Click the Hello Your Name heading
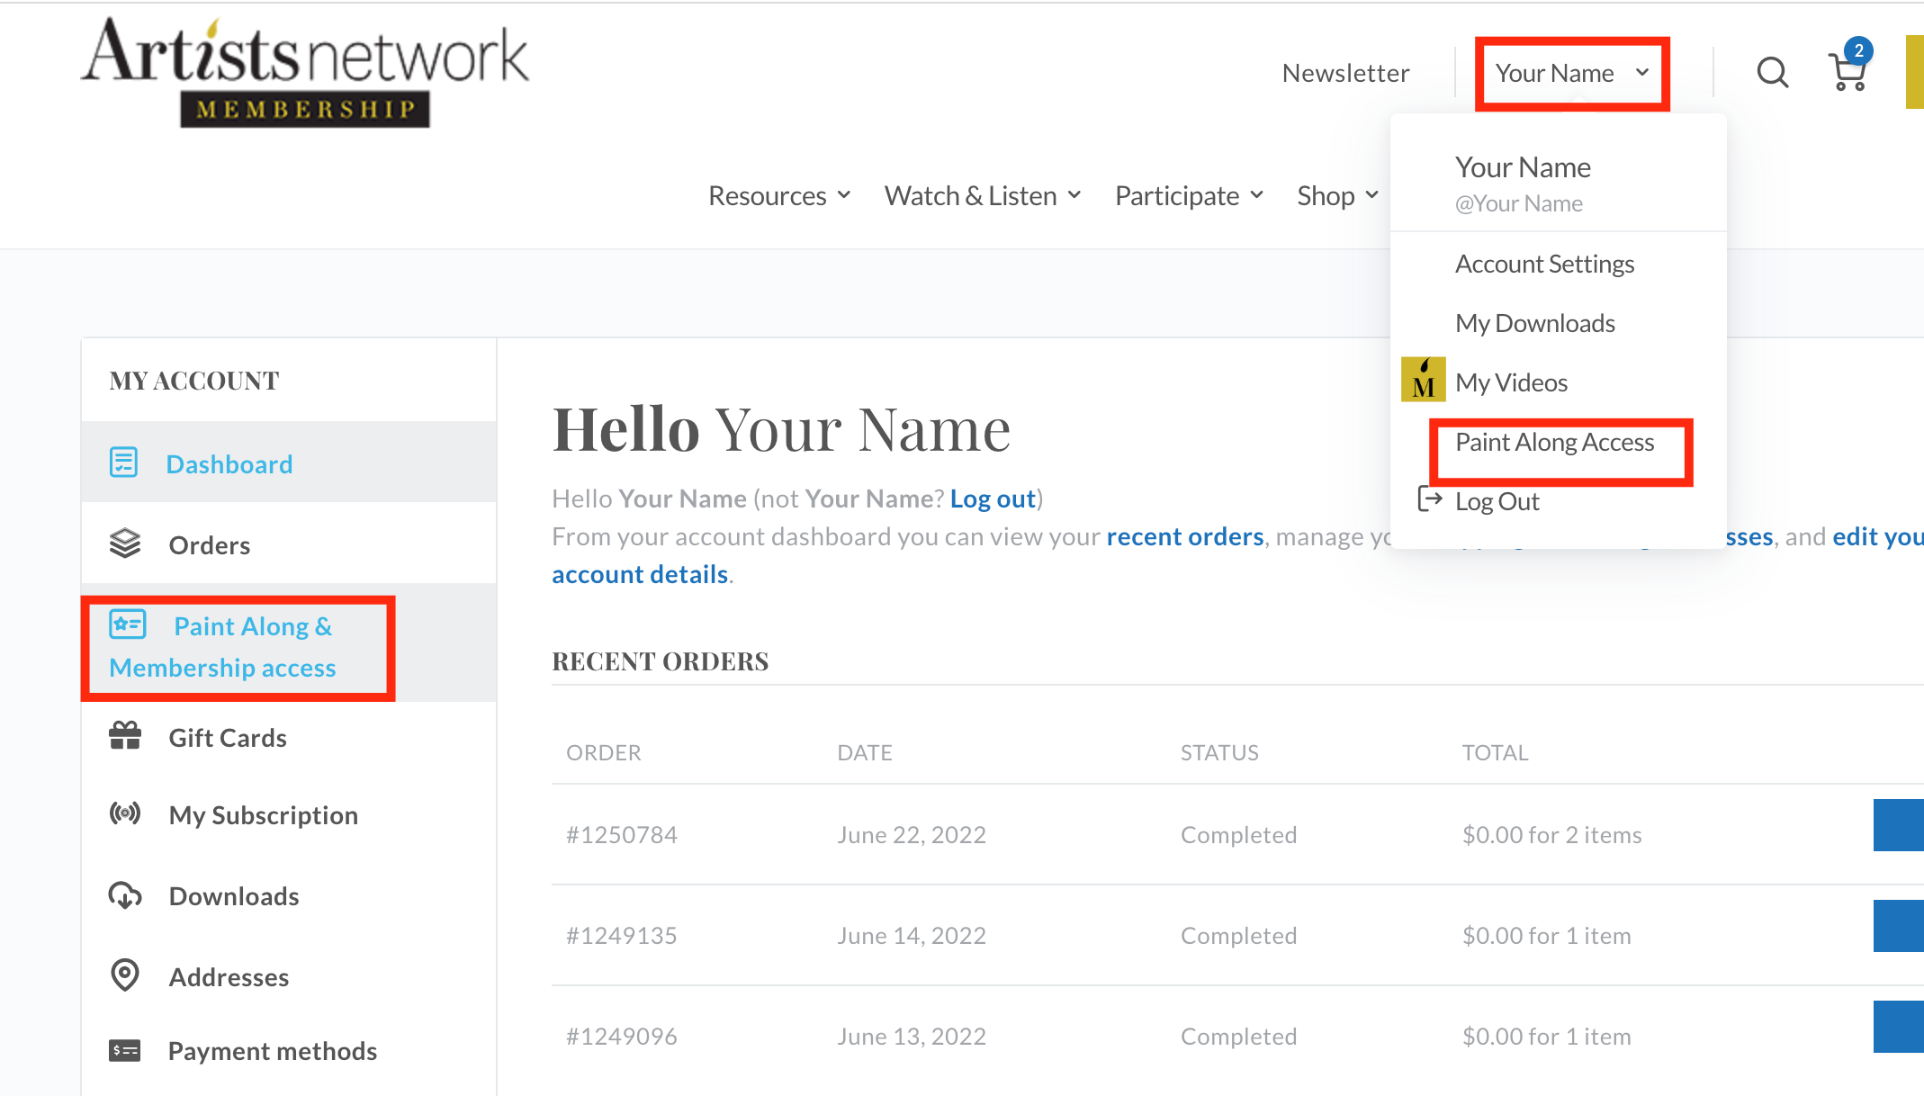The height and width of the screenshot is (1096, 1924). (781, 429)
